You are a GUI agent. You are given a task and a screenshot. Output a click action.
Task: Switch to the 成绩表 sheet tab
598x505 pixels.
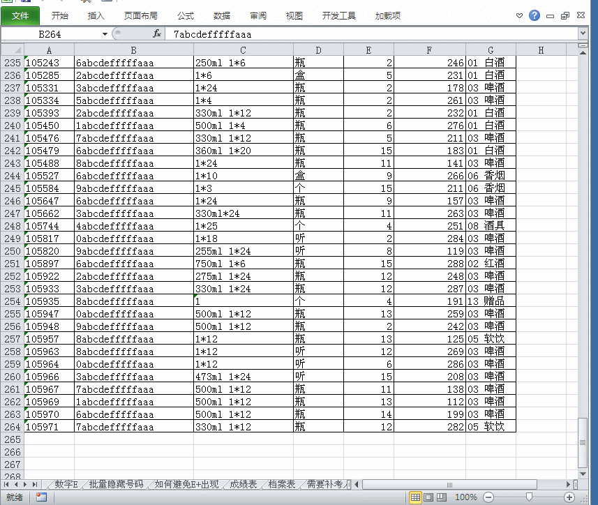pyautogui.click(x=244, y=484)
